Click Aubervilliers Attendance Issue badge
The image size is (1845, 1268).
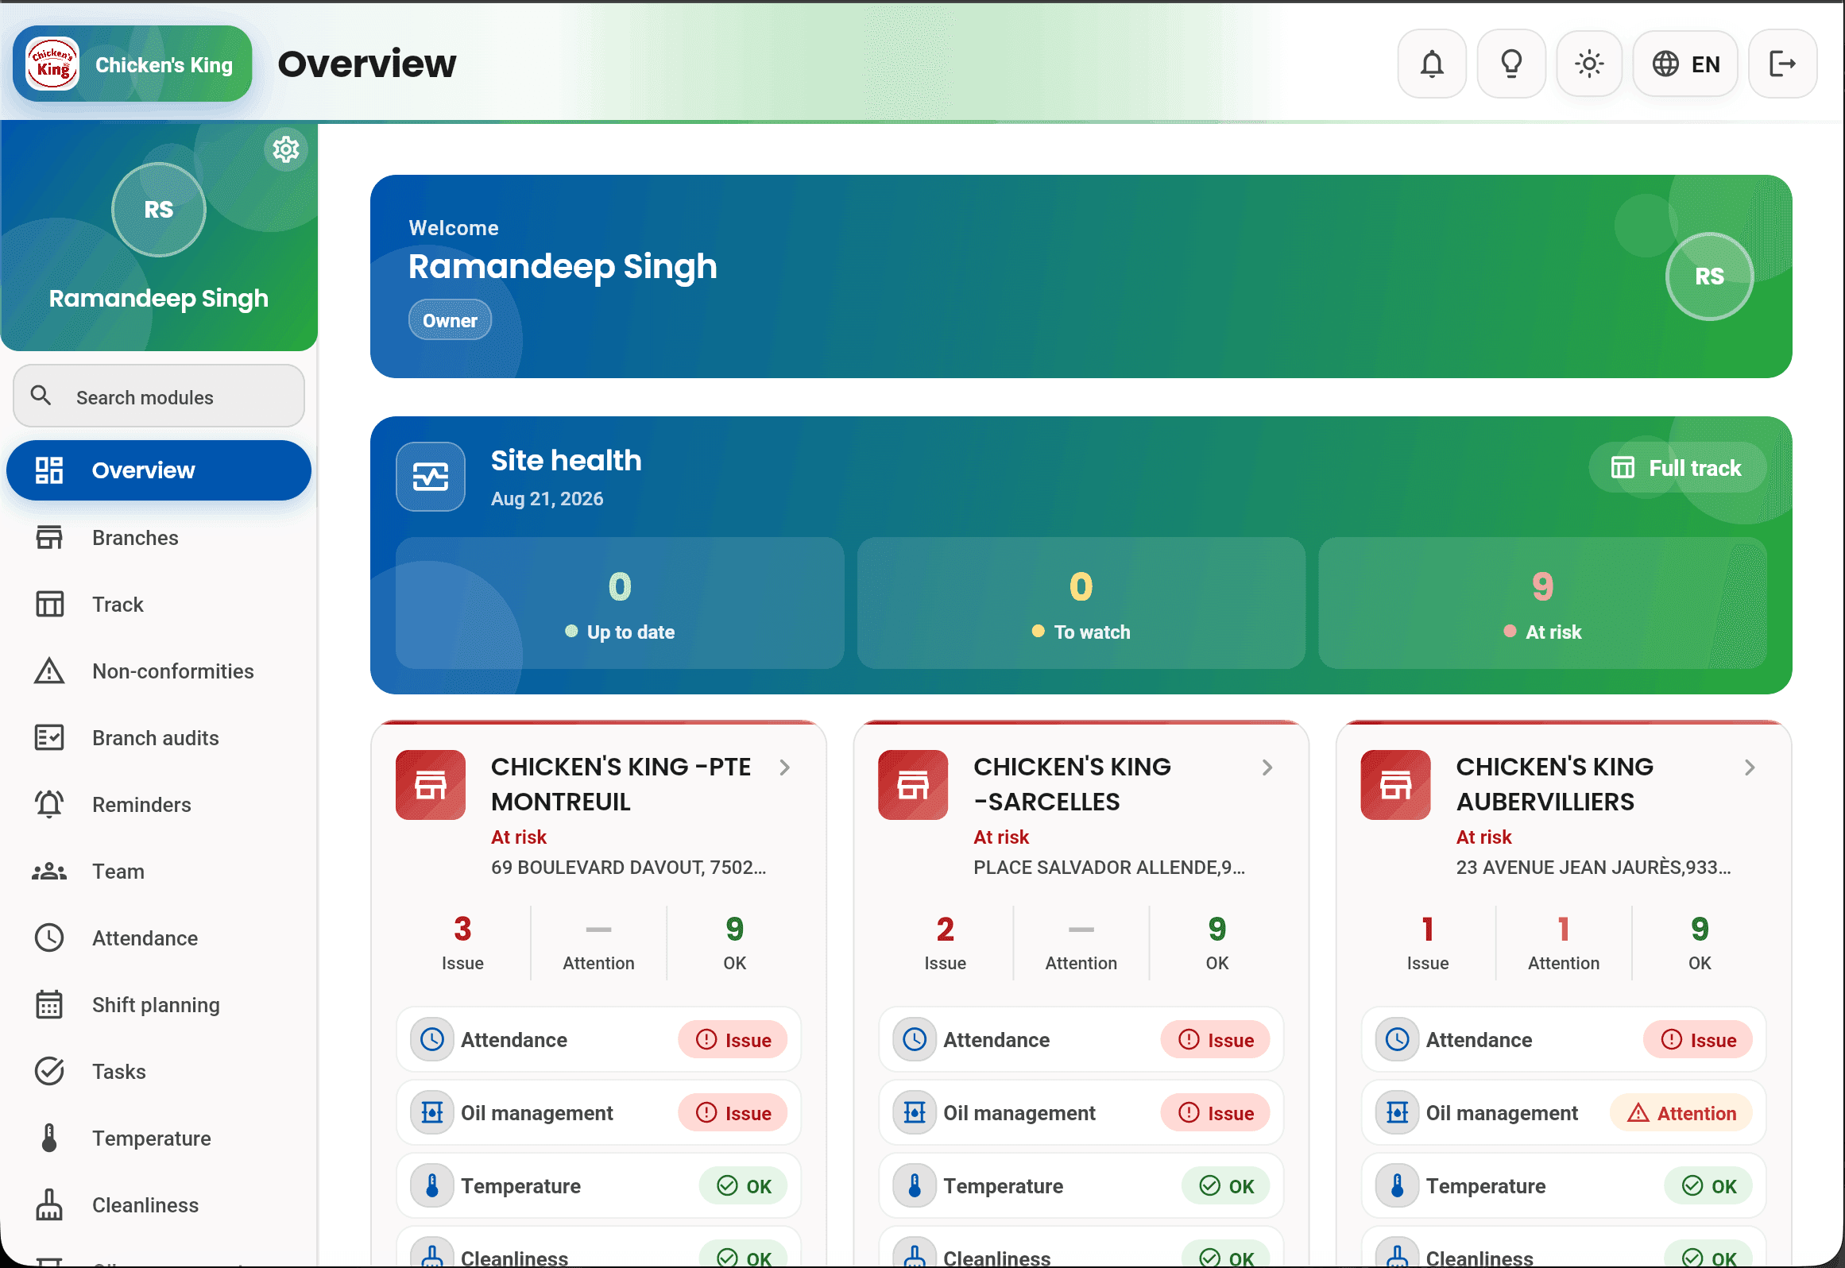(1697, 1040)
